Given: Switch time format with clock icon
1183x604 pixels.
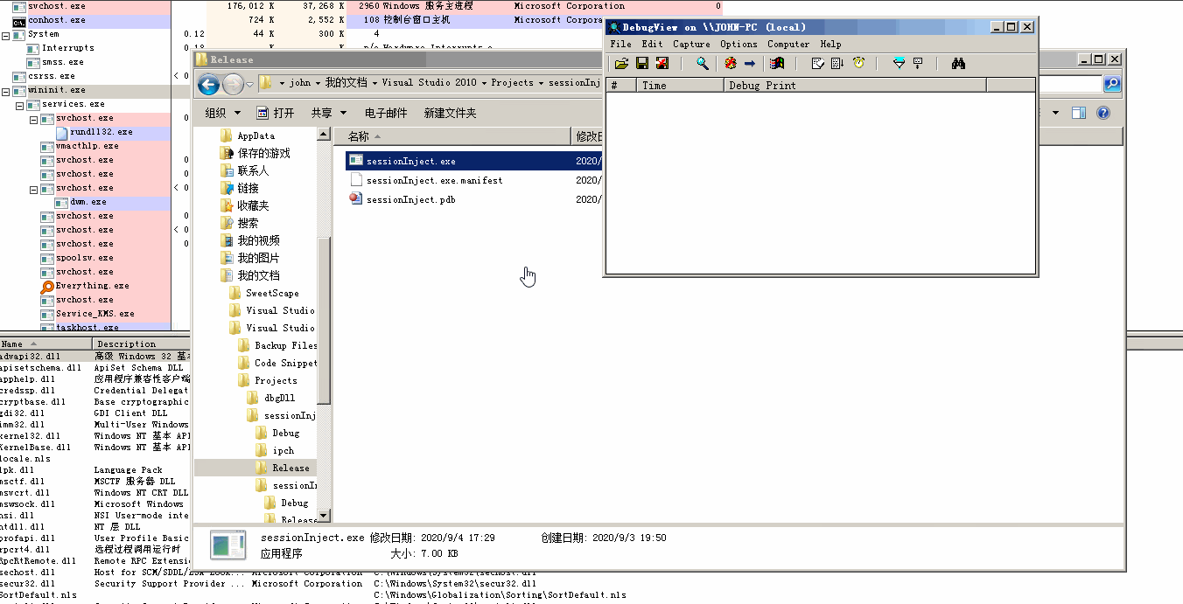Looking at the screenshot, I should [x=858, y=64].
